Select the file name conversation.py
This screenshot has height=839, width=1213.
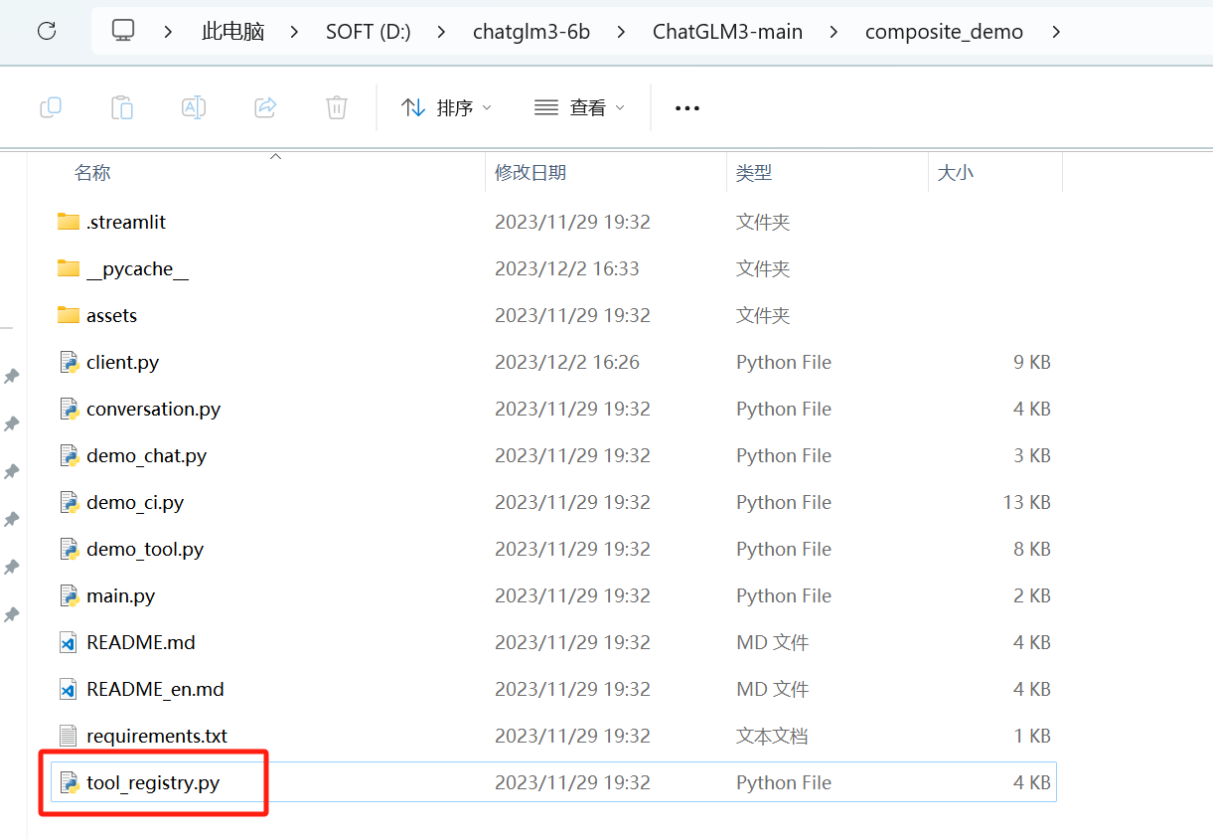tap(153, 409)
